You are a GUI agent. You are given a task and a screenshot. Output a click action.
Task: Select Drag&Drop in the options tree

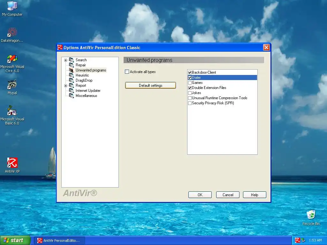84,80
